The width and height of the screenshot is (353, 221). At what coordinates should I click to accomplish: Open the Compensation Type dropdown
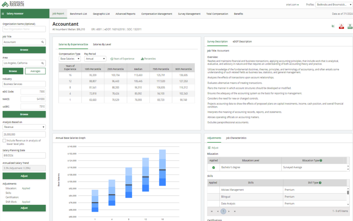tap(69, 59)
